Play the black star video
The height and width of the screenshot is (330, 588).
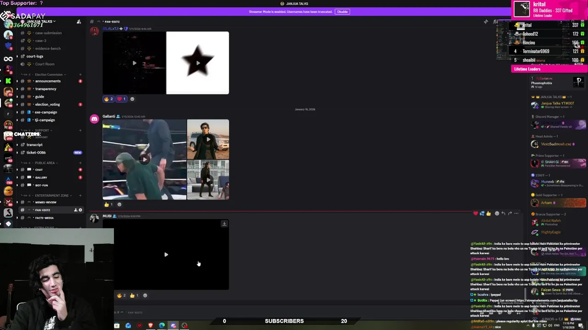click(x=198, y=63)
